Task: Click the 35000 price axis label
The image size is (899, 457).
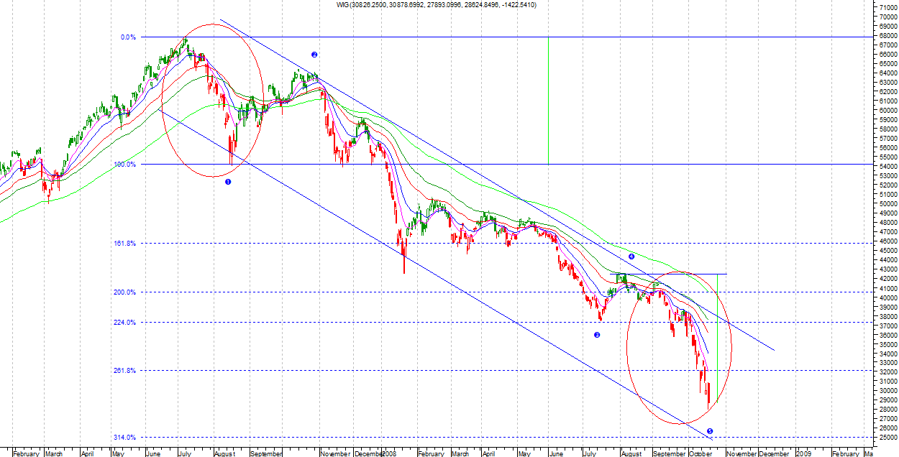Action: pos(887,343)
